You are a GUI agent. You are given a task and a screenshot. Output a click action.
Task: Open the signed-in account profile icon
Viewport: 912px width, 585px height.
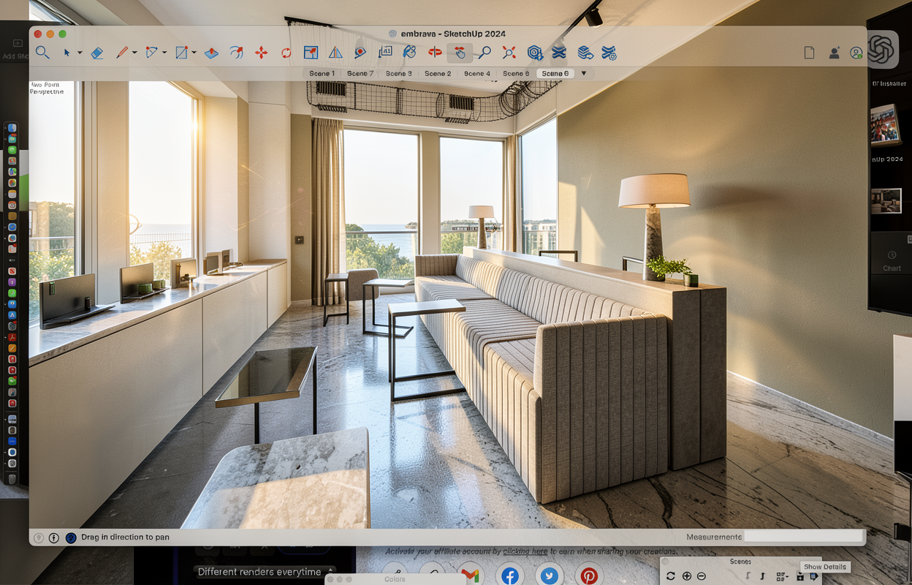856,53
